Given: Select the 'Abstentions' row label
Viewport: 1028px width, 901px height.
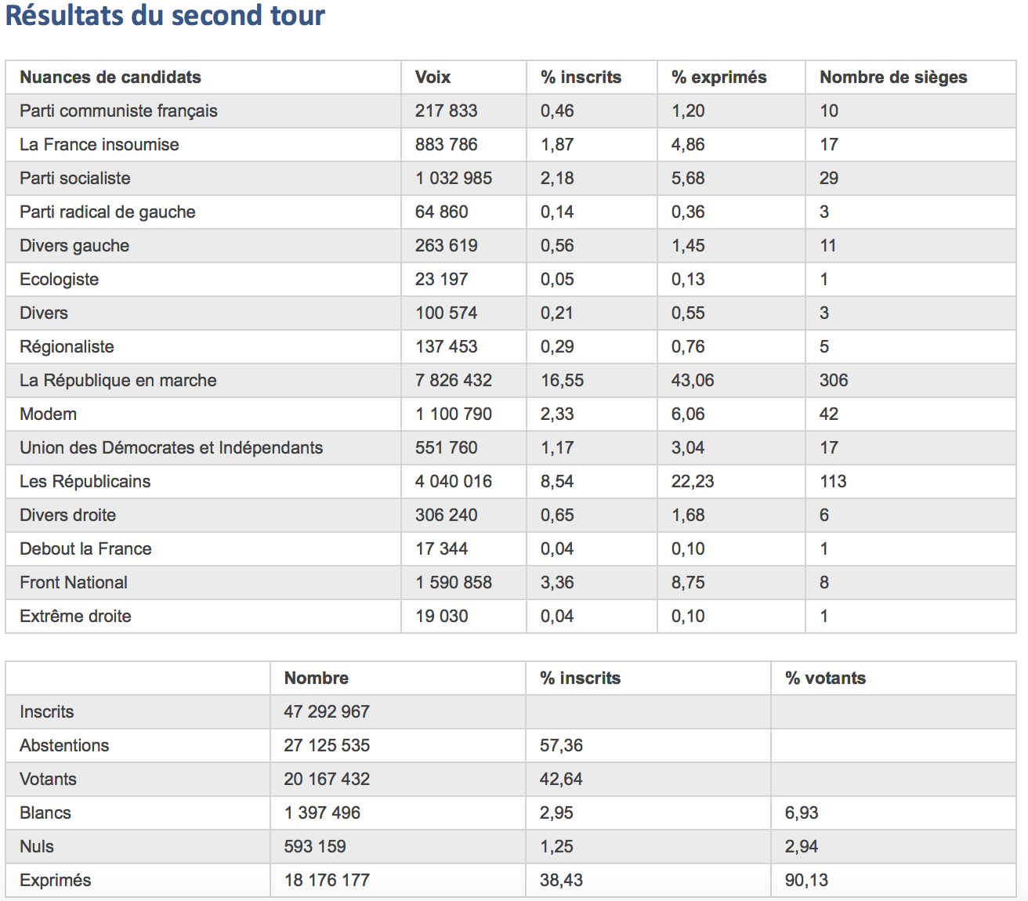Looking at the screenshot, I should tap(64, 746).
